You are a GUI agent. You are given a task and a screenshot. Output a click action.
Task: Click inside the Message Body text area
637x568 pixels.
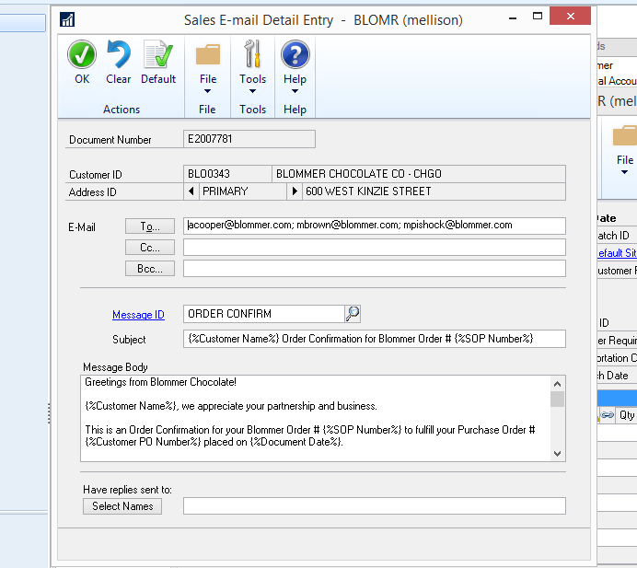coord(315,419)
